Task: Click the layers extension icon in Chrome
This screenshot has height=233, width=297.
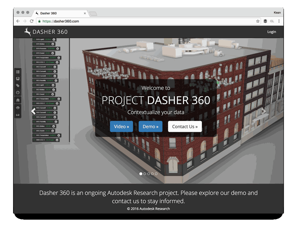Action: 265,21
